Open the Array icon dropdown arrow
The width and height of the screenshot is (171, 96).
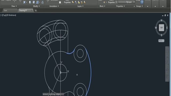tap(40, 2)
